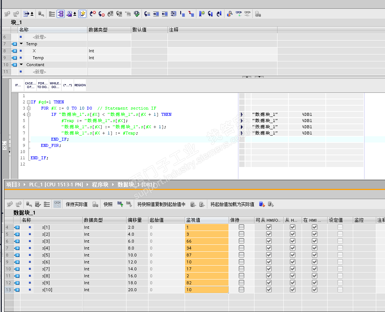Collapse the Constant section in interface table
This screenshot has height=312, width=385.
click(x=21, y=65)
